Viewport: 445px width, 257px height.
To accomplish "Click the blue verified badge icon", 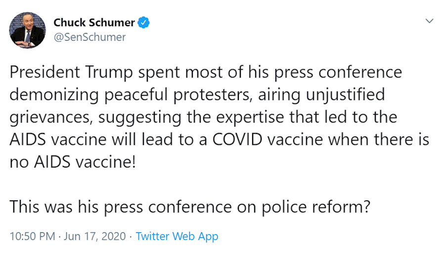I will point(143,22).
